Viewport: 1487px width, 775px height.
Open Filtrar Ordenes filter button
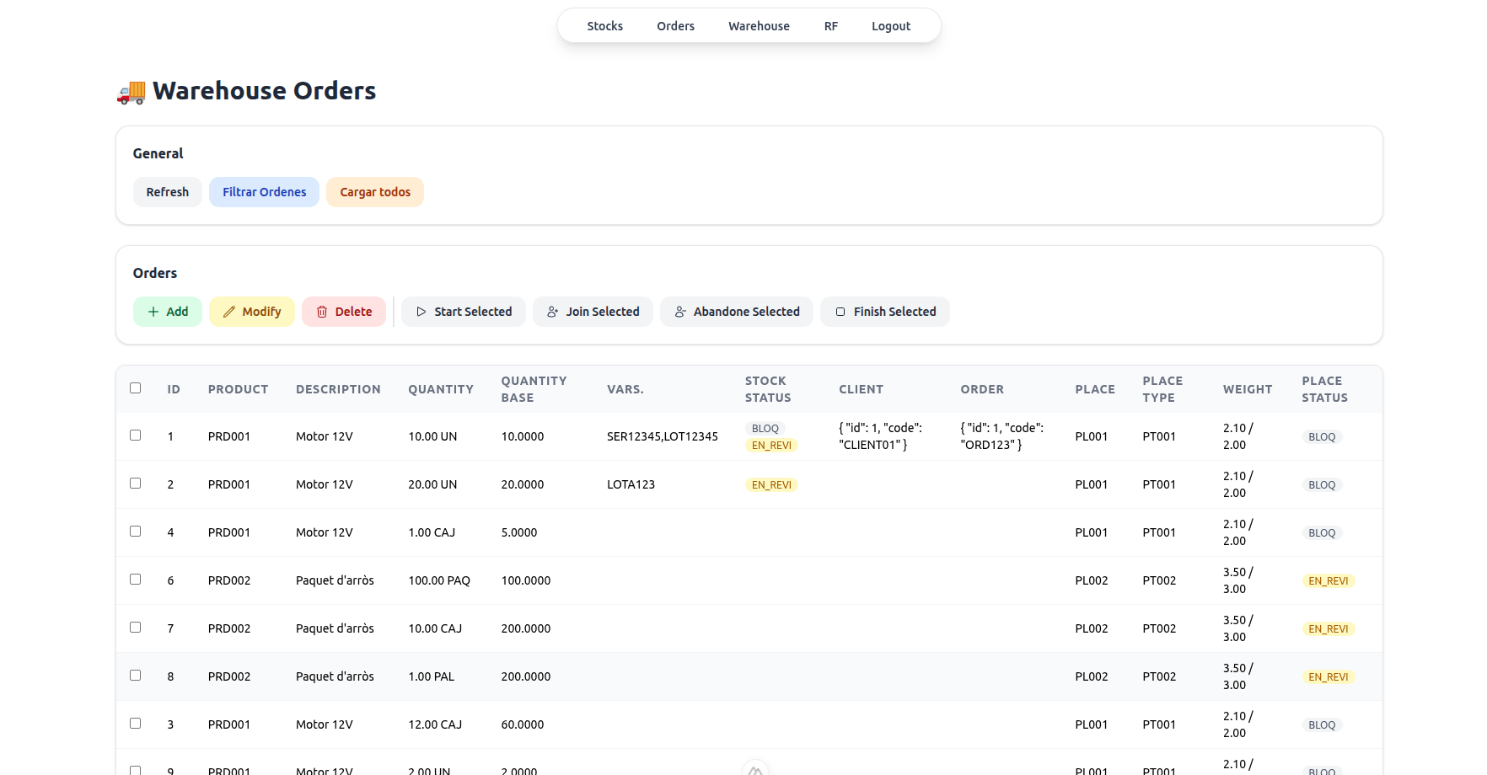point(264,192)
